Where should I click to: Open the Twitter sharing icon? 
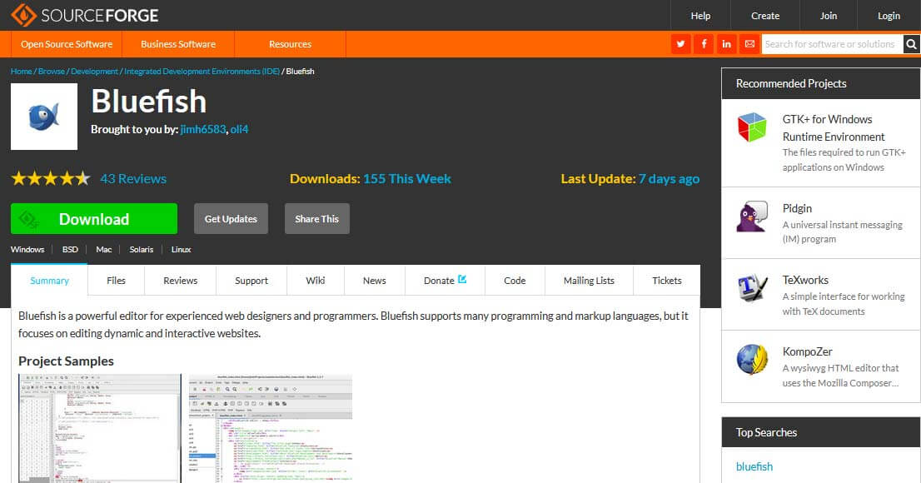tap(680, 43)
